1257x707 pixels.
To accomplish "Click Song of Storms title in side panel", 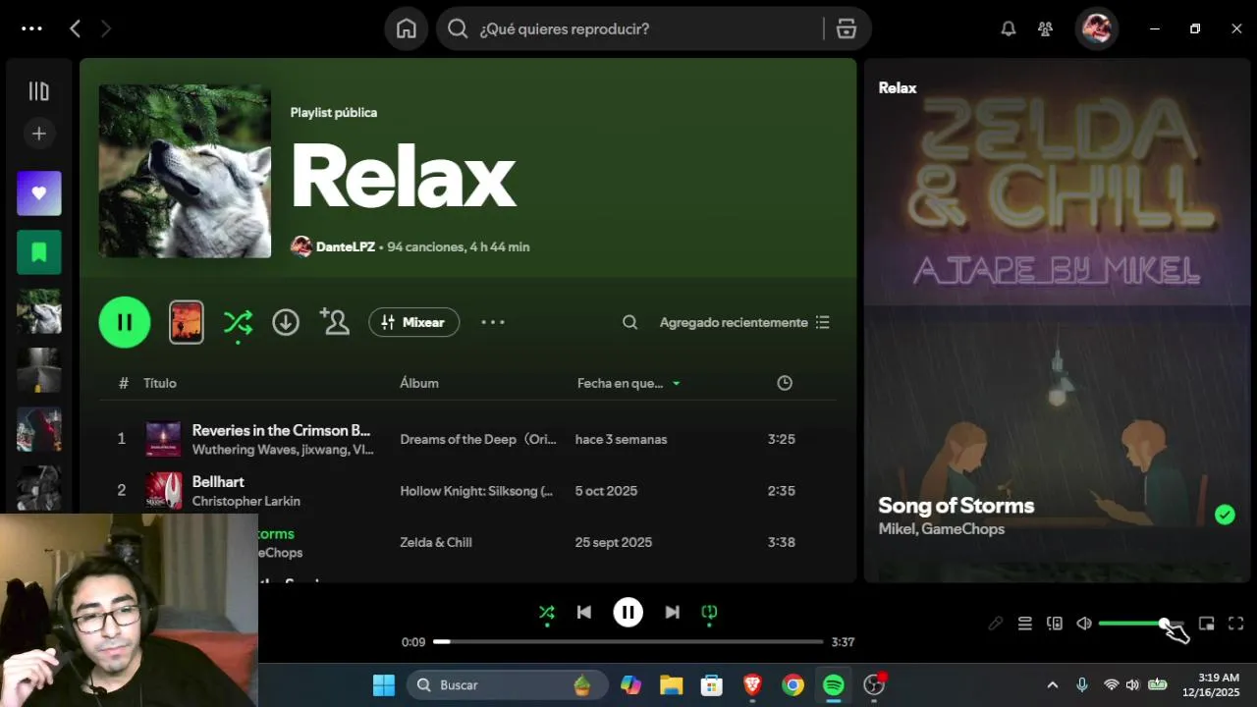I will tap(956, 506).
